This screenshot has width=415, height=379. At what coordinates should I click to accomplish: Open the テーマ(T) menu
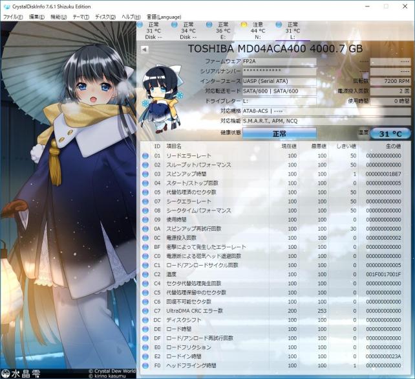click(81, 17)
